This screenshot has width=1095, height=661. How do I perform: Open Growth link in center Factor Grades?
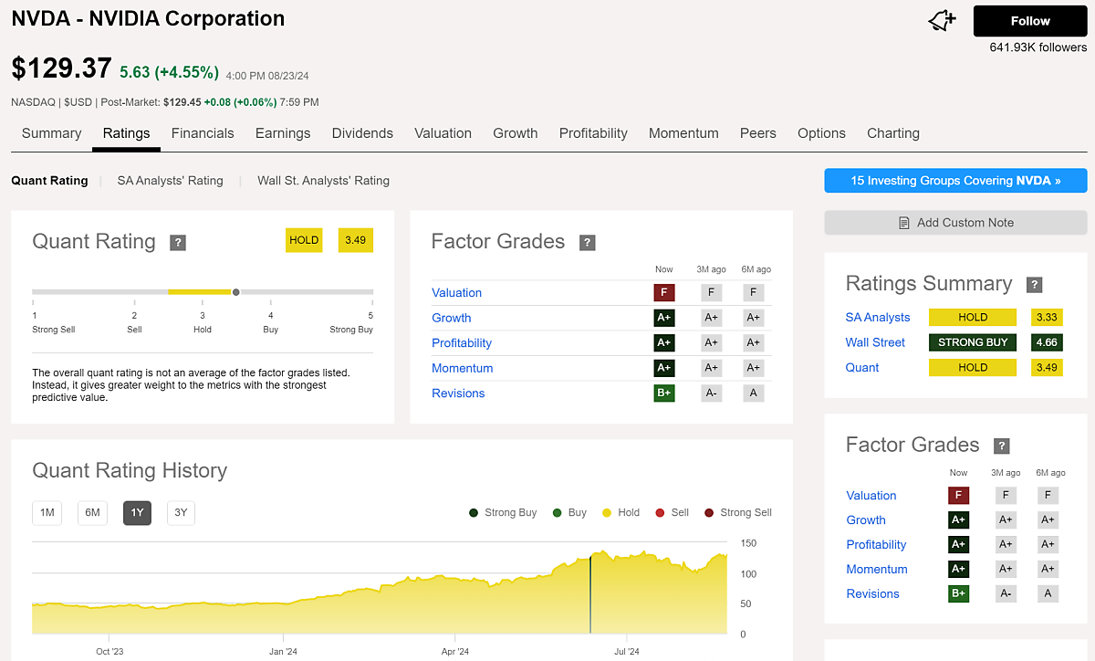click(452, 318)
